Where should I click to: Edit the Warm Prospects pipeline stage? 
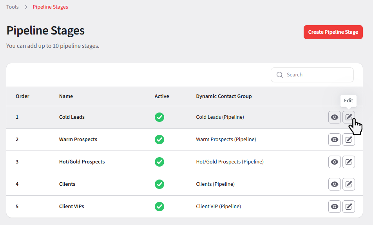tap(348, 140)
